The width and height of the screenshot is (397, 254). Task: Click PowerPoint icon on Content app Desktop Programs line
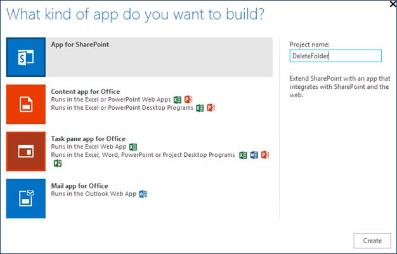(211, 108)
